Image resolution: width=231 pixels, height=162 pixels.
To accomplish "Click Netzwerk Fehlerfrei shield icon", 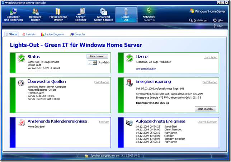I will pyautogui.click(x=149, y=10).
